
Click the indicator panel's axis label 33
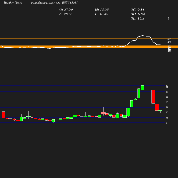tap(169, 42)
